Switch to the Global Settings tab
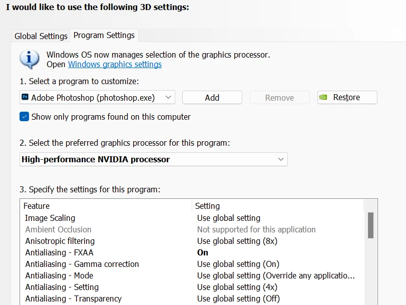 [x=41, y=36]
